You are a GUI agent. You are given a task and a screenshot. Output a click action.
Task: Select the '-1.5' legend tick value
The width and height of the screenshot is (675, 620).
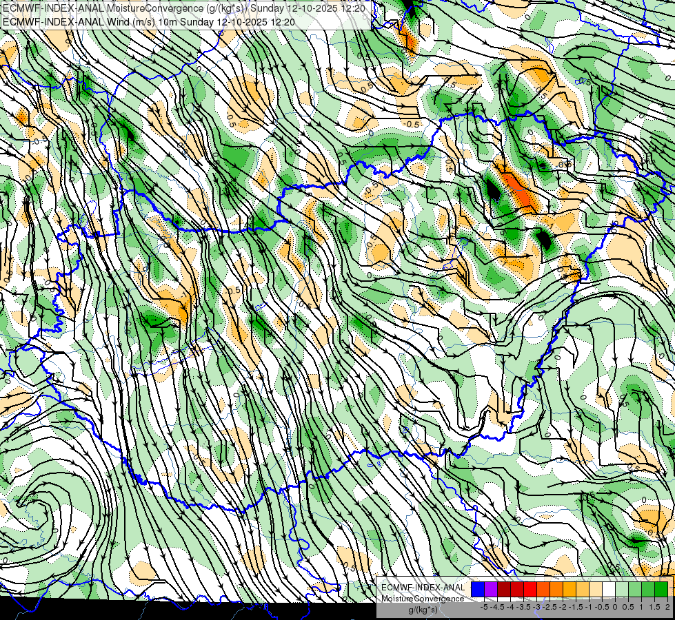click(576, 607)
